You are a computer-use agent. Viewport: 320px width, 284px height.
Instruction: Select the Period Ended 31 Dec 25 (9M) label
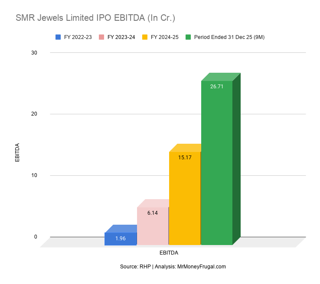pos(229,37)
